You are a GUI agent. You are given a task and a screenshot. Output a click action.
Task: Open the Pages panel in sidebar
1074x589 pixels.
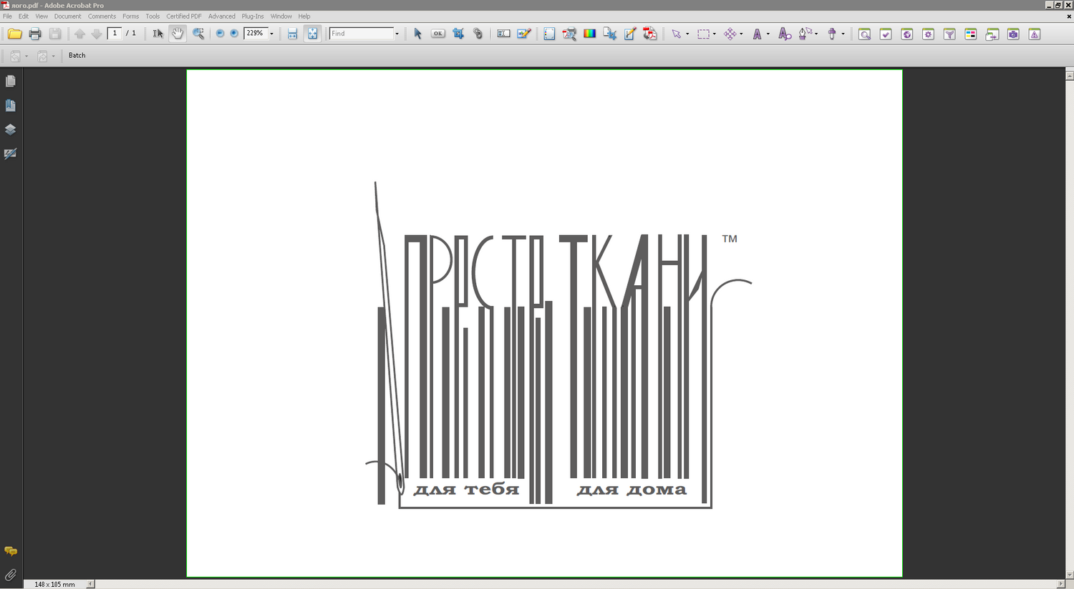click(11, 81)
